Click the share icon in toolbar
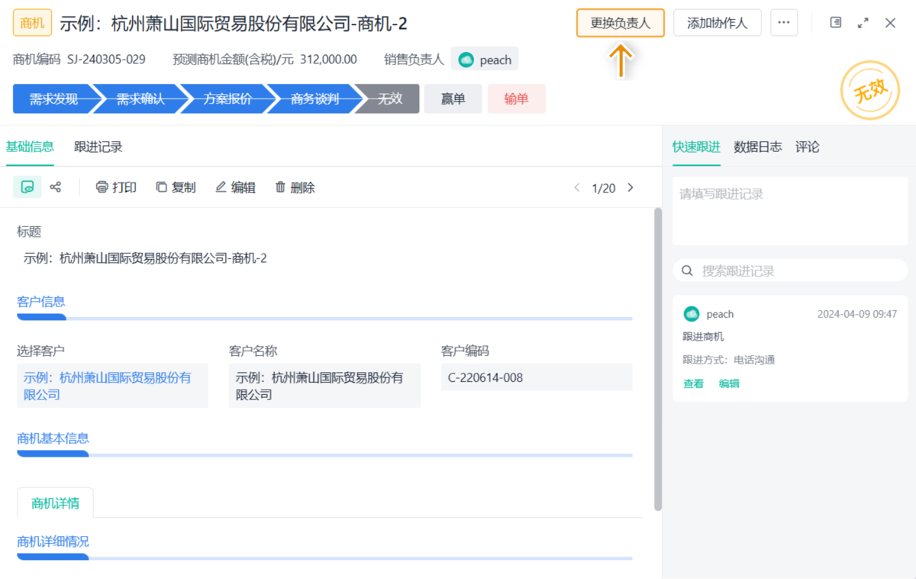 click(56, 187)
